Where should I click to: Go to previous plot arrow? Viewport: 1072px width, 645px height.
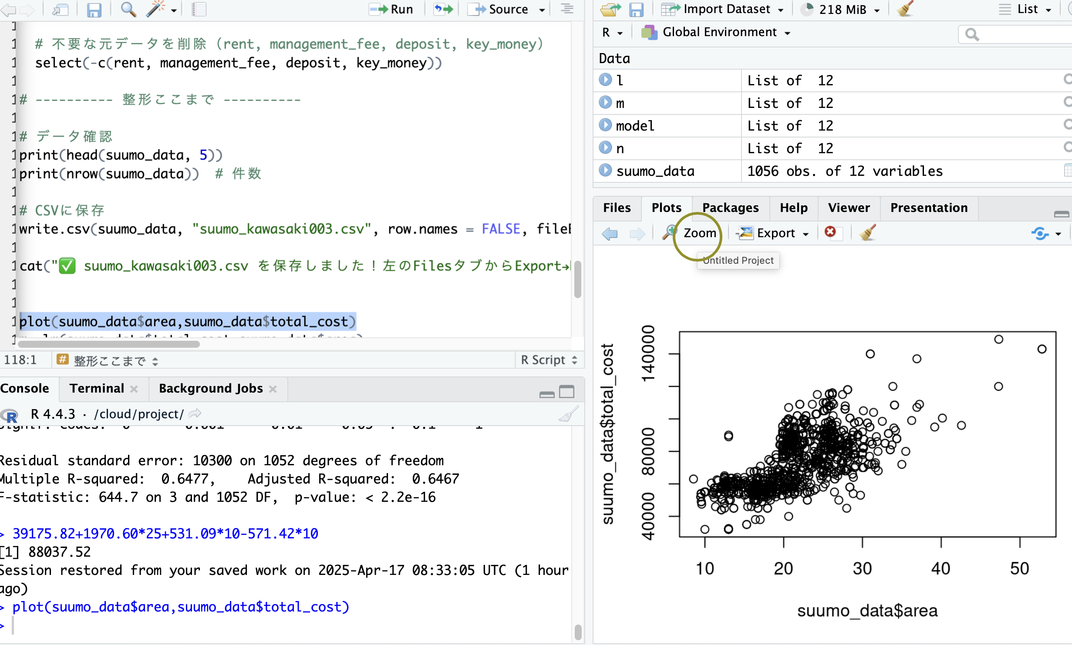click(610, 234)
